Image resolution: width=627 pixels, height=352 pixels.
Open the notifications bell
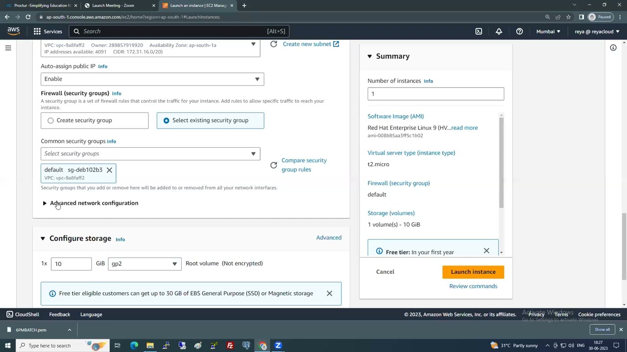499,31
